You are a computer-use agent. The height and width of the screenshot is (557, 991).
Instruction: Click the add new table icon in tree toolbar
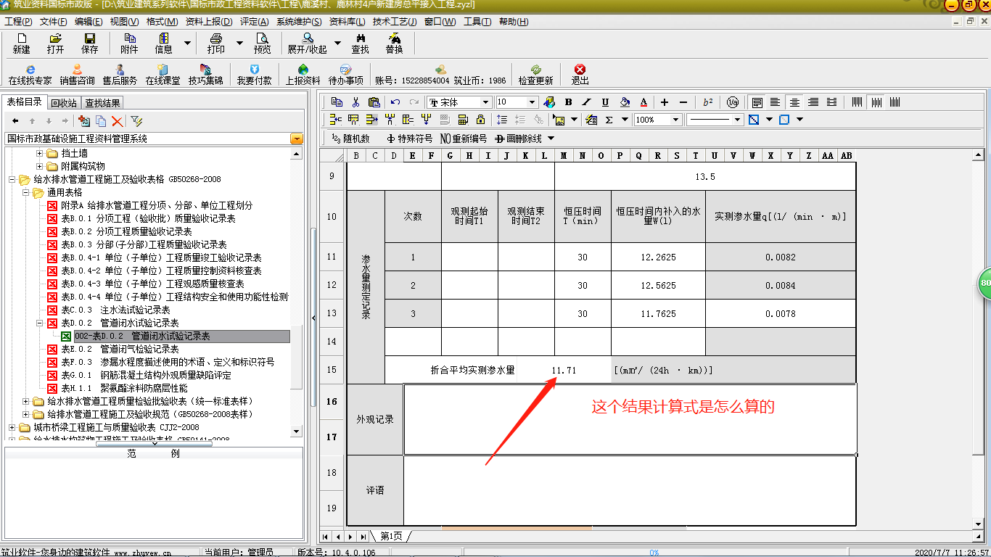click(x=83, y=121)
